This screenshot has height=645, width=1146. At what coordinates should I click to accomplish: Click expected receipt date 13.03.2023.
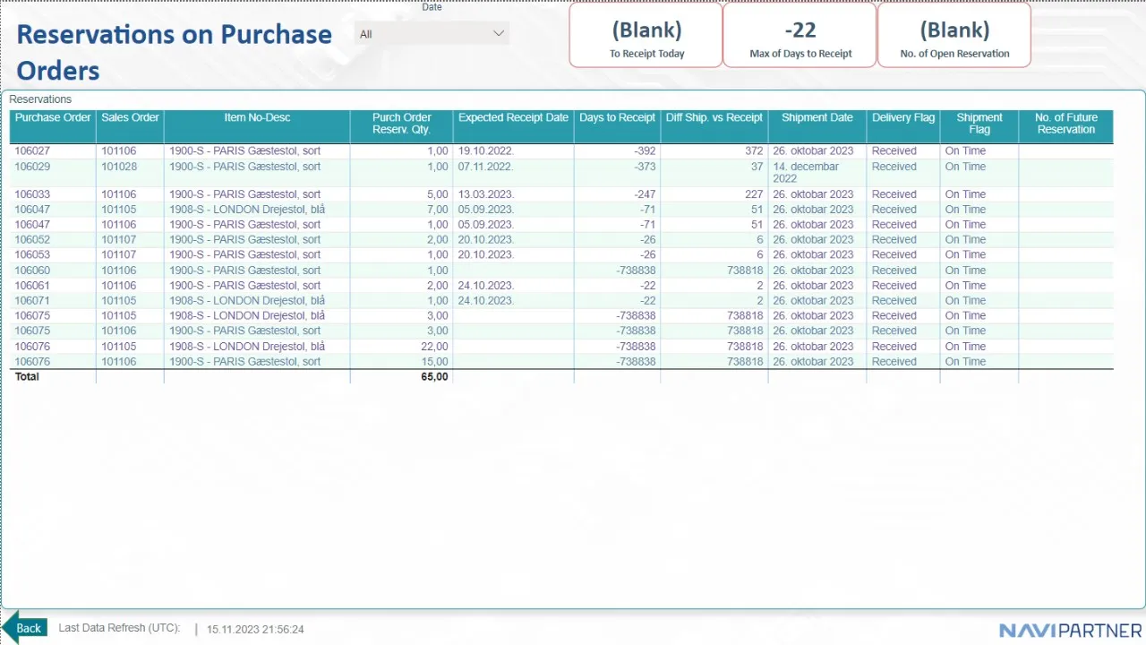(485, 194)
